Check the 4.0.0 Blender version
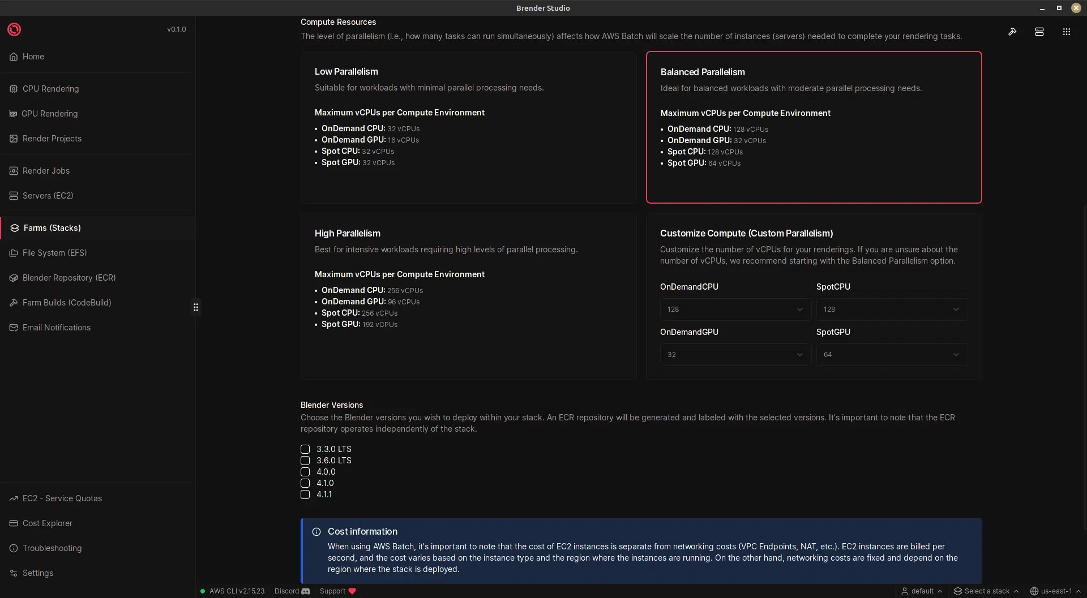Screen dimensions: 1087x598 pos(305,472)
